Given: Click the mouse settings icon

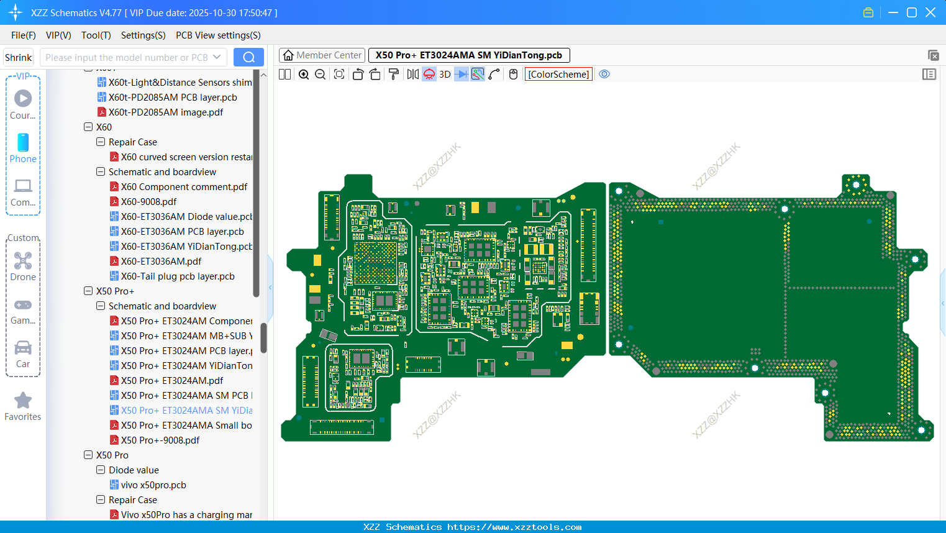Looking at the screenshot, I should pos(513,75).
